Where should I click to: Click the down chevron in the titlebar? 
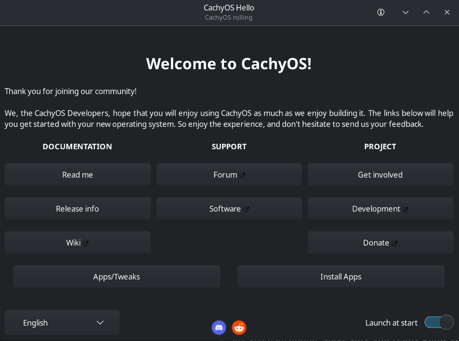[405, 12]
